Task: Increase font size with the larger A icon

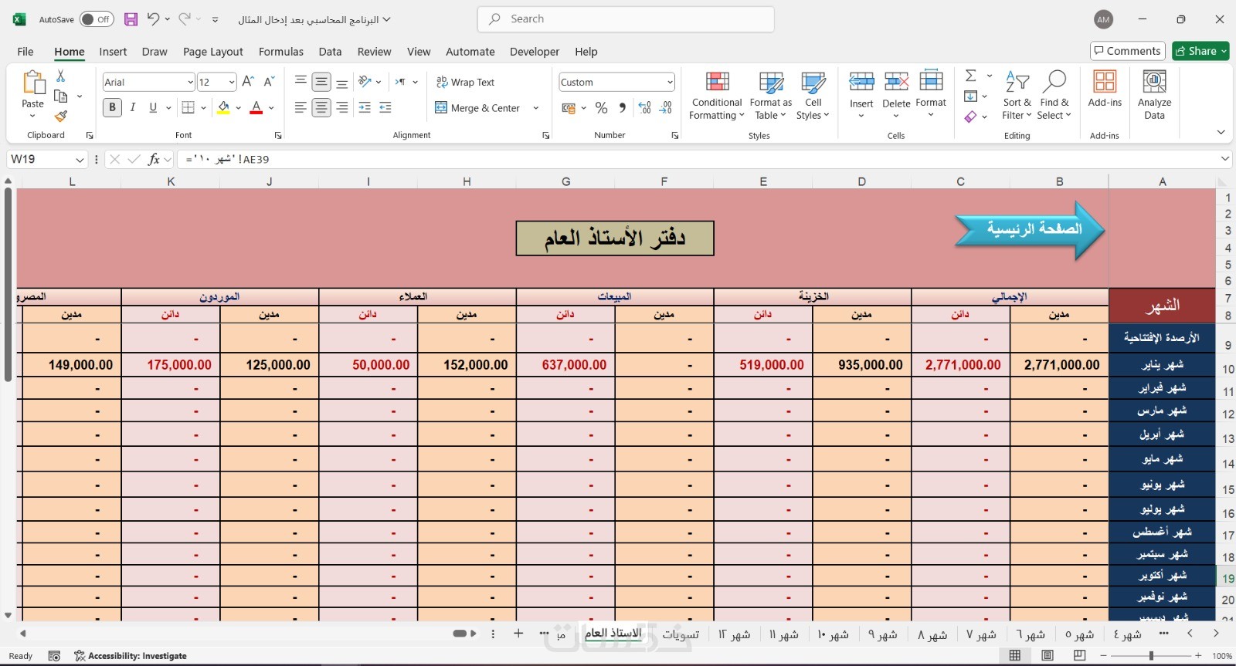Action: coord(248,82)
